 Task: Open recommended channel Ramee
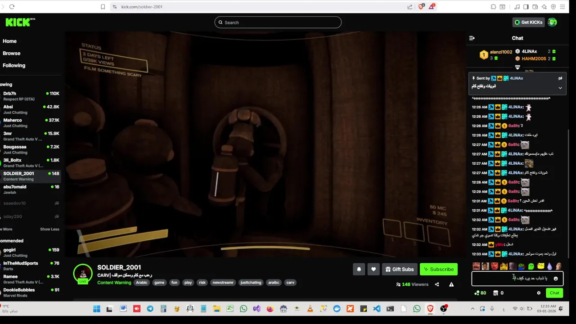(30, 279)
